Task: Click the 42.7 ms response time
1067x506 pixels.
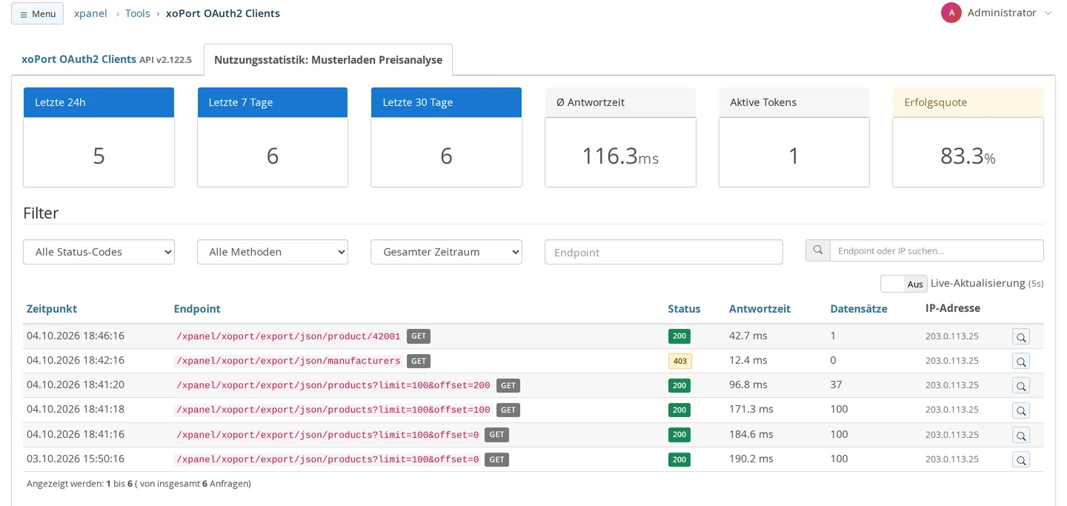Action: tap(748, 336)
